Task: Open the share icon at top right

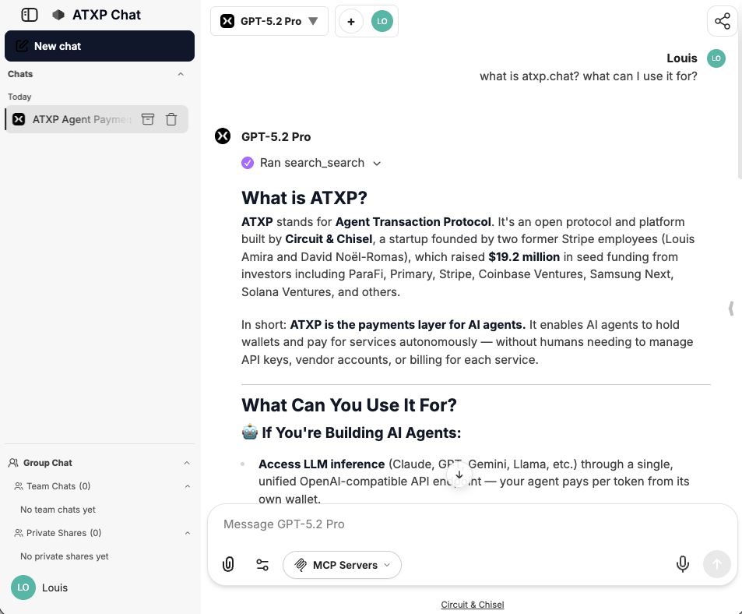Action: pos(721,21)
